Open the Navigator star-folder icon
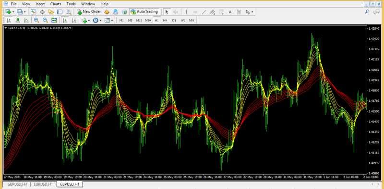The height and width of the screenshot is (189, 384). [x=51, y=11]
